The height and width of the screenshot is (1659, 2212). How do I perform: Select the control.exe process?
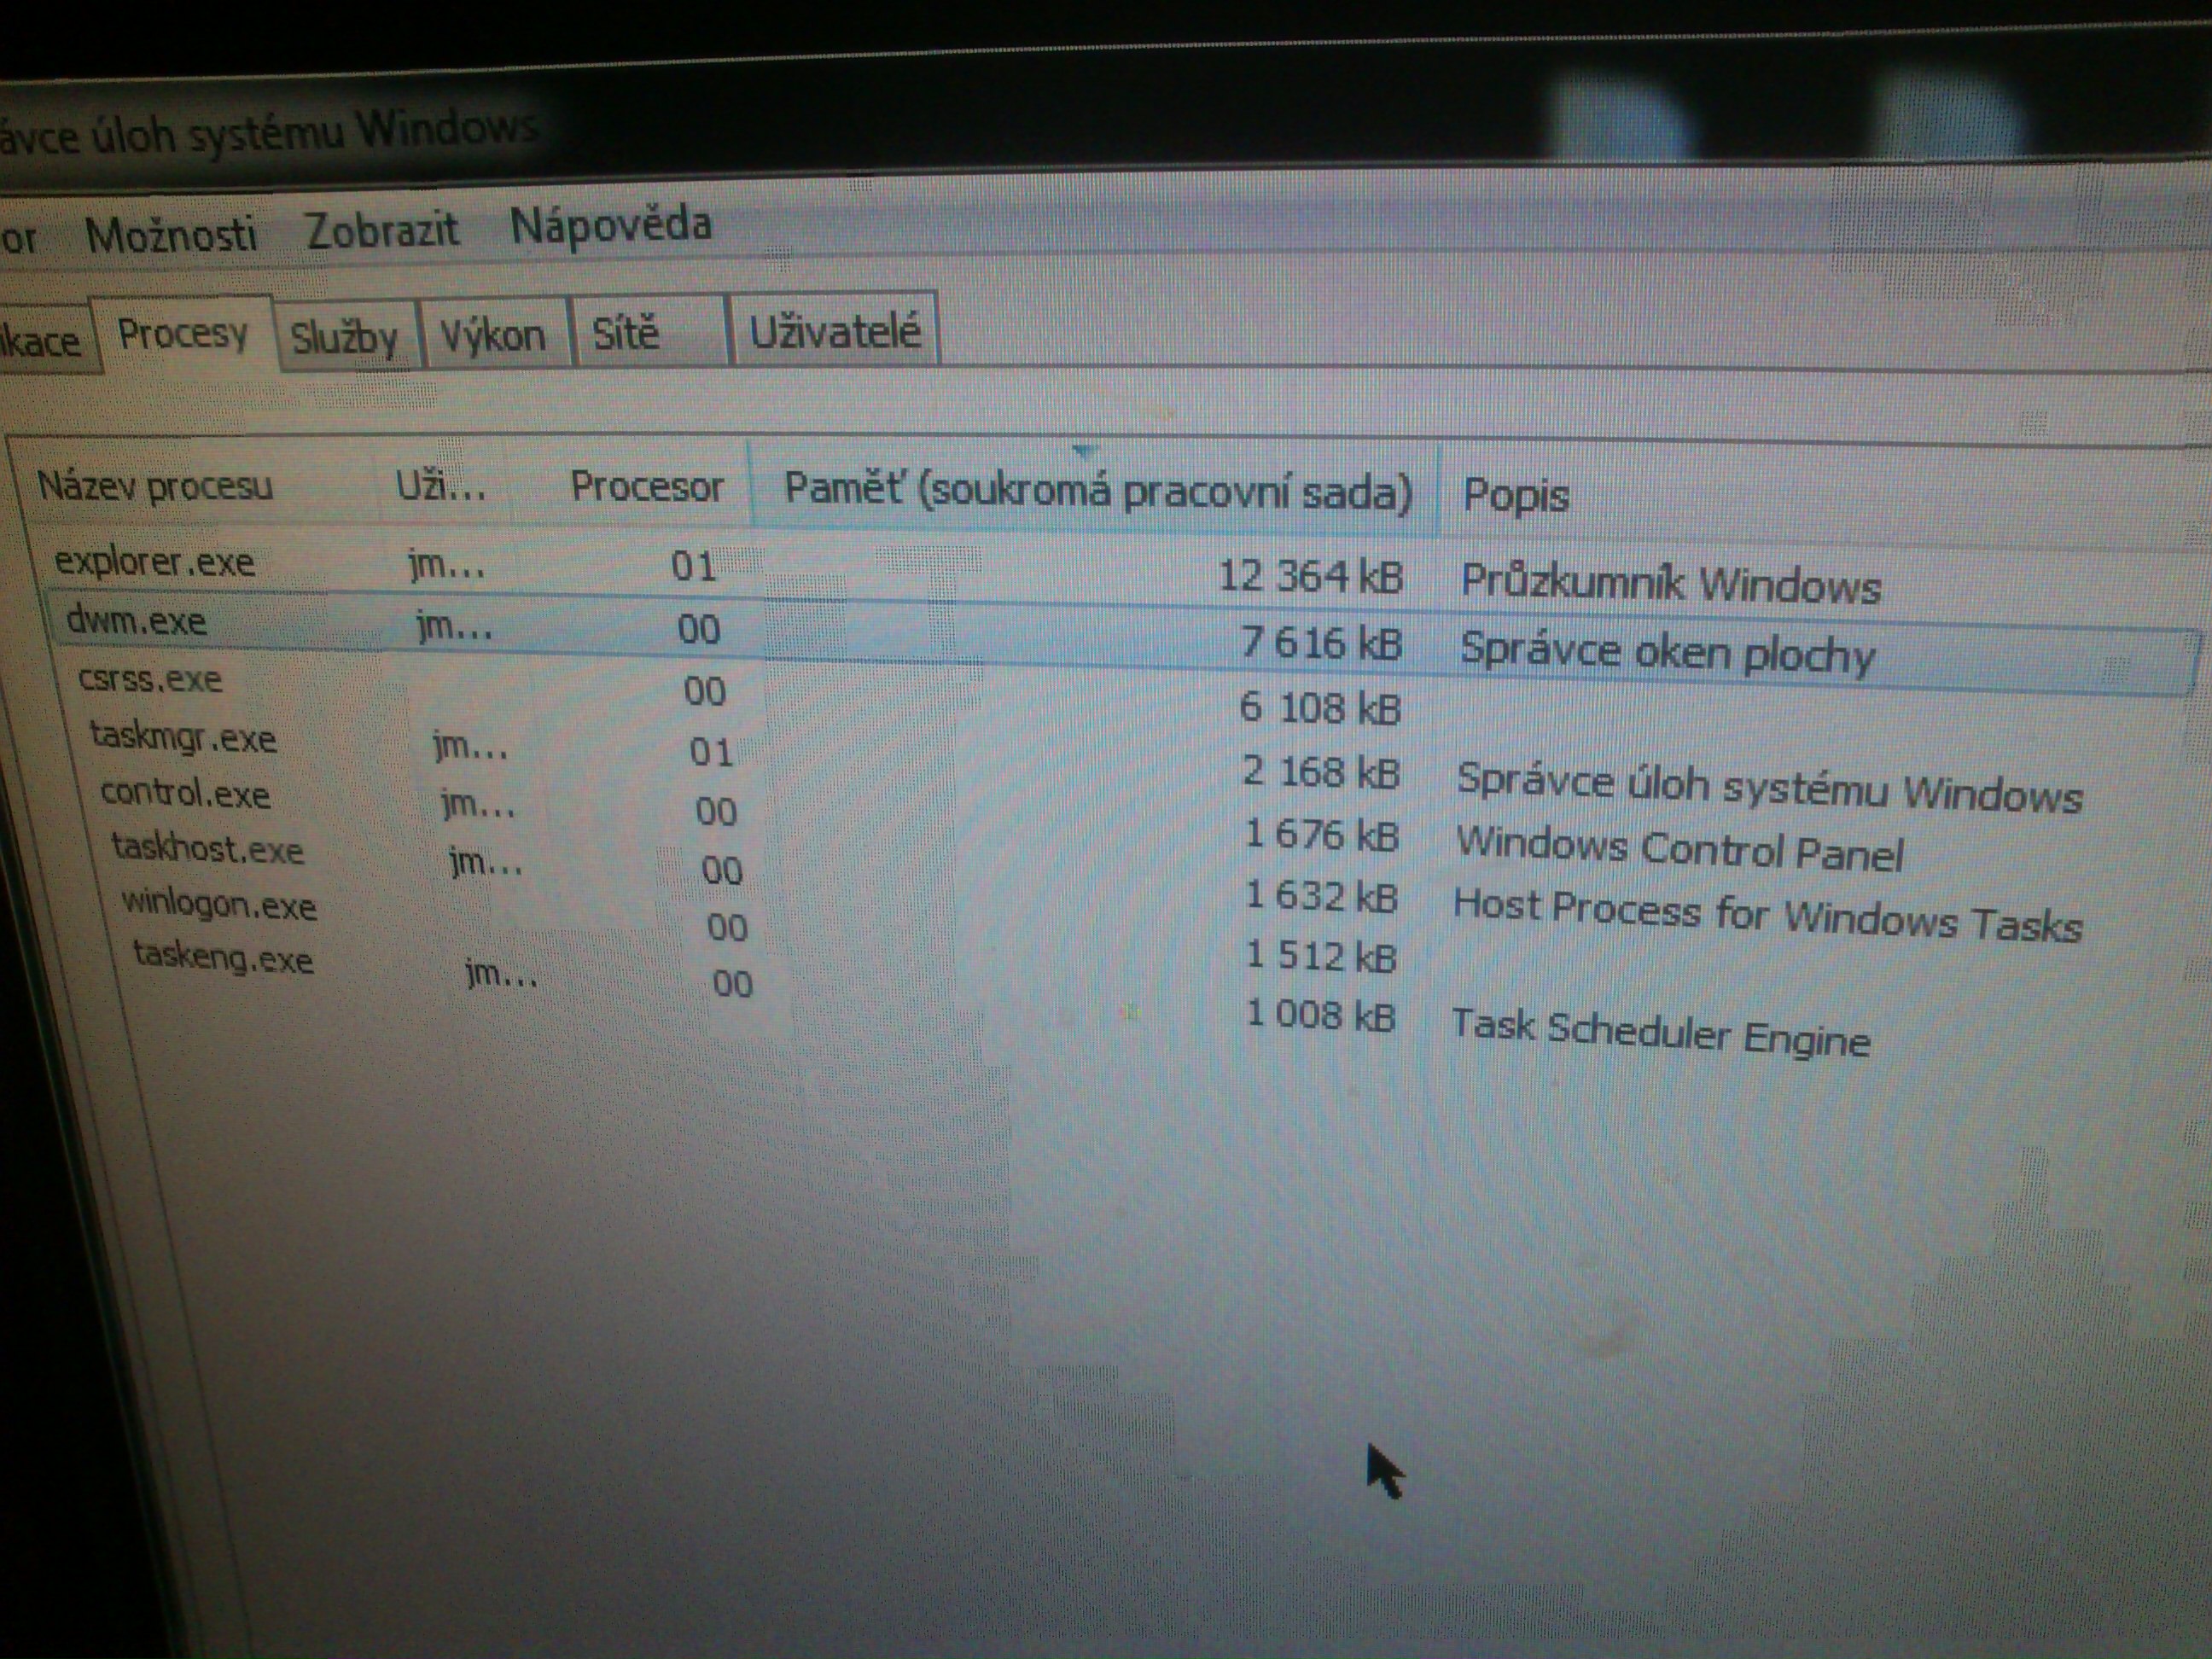click(185, 794)
